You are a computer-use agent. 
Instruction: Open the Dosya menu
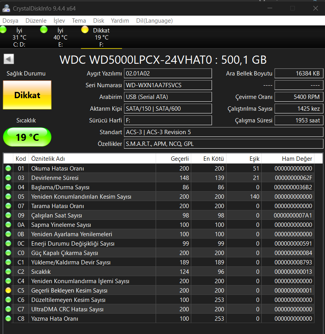point(10,20)
